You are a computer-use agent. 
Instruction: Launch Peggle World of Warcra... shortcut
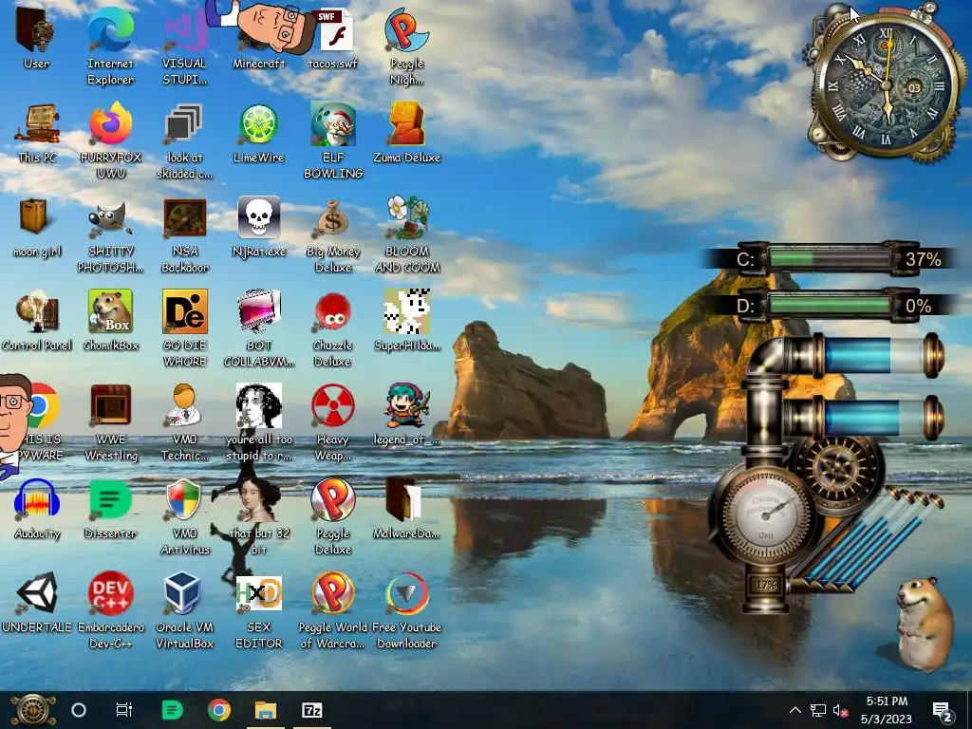(333, 593)
